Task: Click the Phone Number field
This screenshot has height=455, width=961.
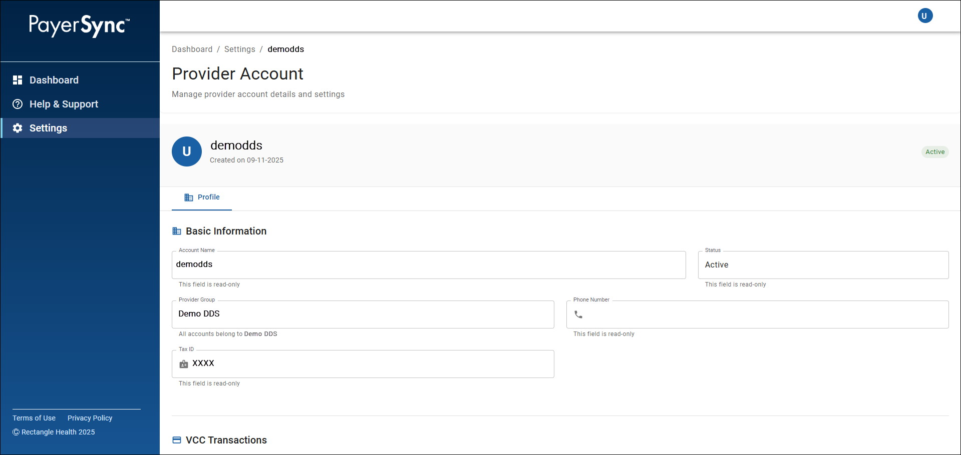Action: (x=758, y=314)
